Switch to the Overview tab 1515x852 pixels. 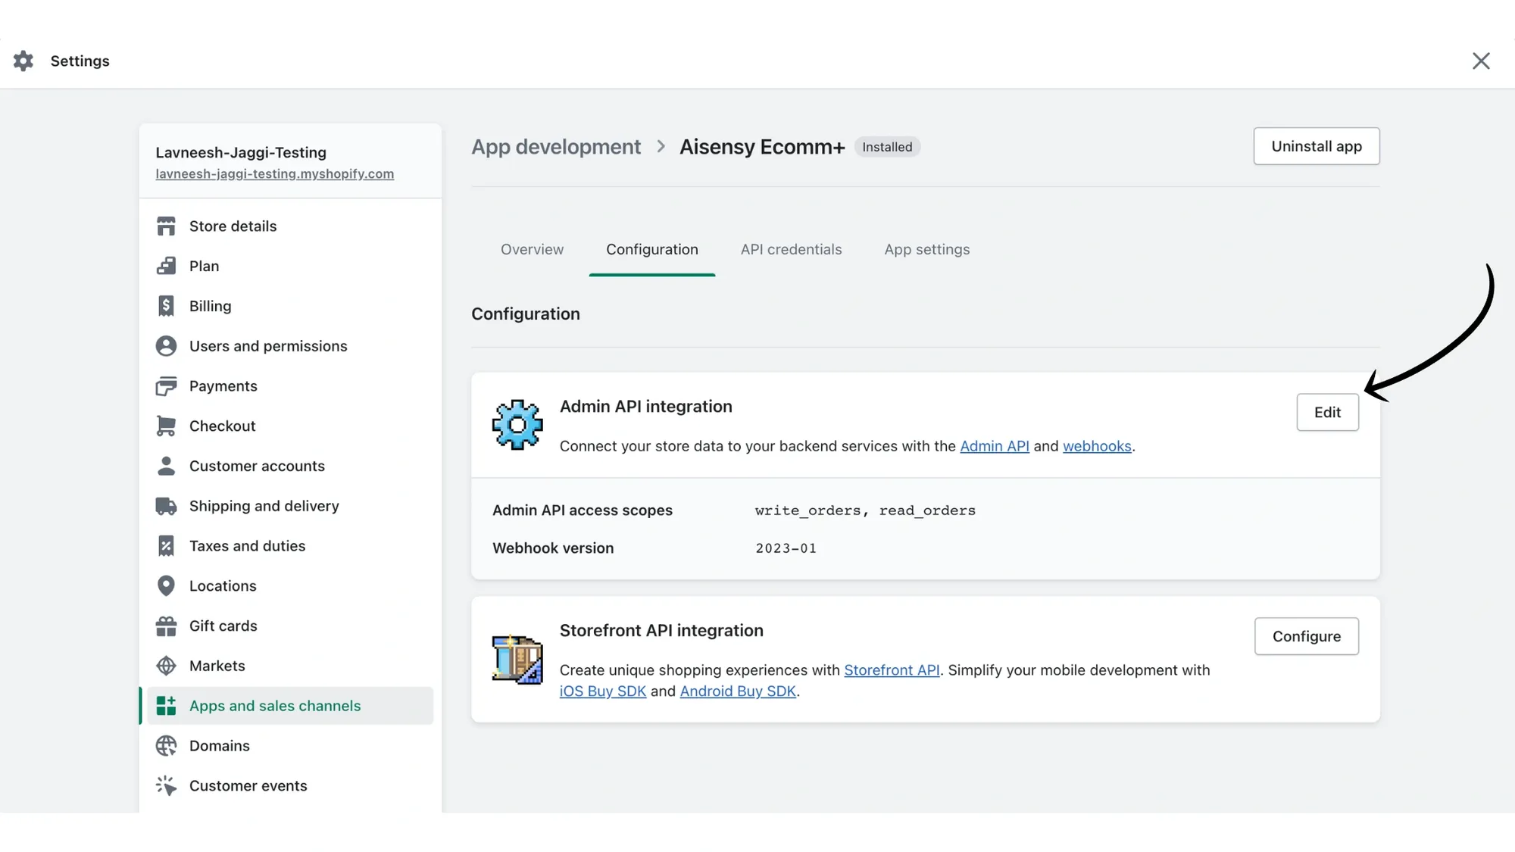coord(532,249)
